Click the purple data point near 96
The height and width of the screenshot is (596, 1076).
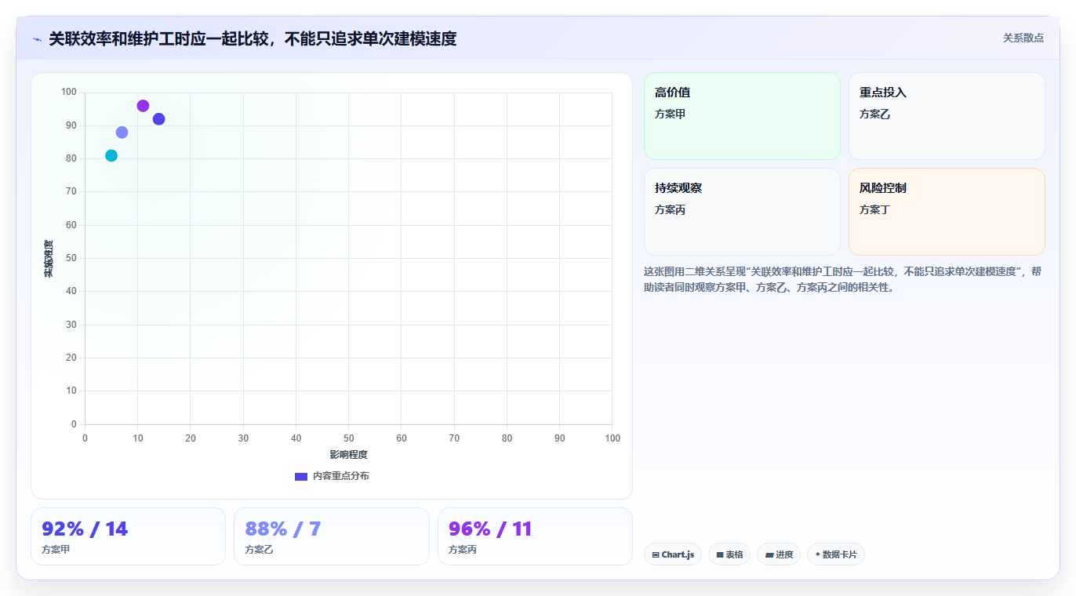click(x=143, y=106)
